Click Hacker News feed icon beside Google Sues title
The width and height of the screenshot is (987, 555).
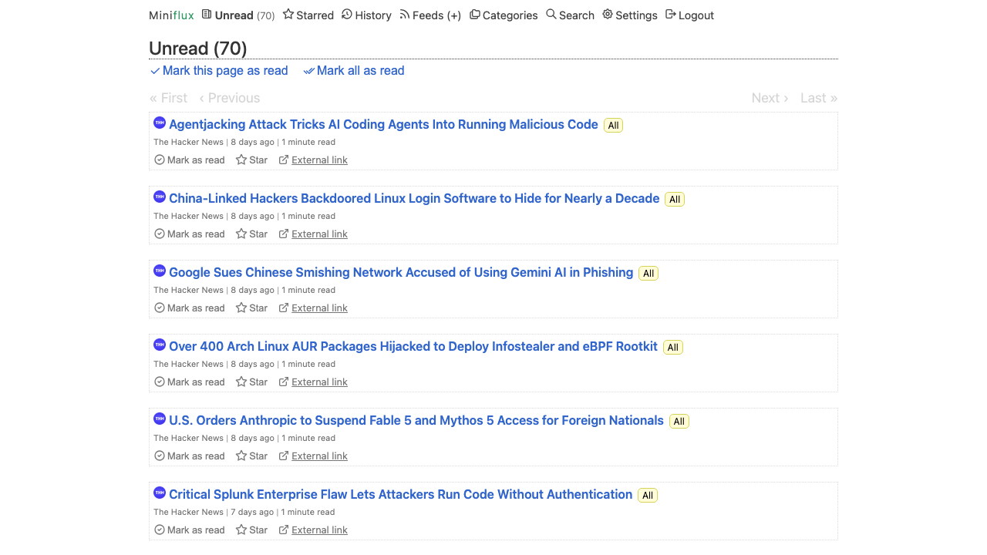pos(160,271)
